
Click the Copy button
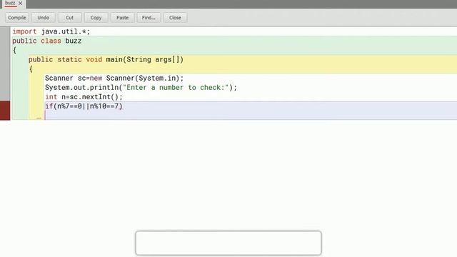(96, 17)
